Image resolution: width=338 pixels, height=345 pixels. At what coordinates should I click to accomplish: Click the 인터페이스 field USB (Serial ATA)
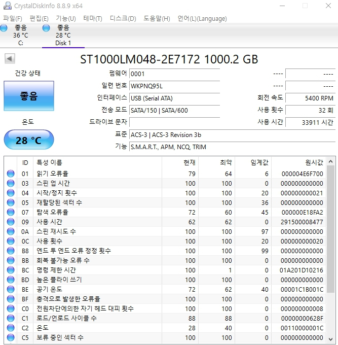(174, 98)
